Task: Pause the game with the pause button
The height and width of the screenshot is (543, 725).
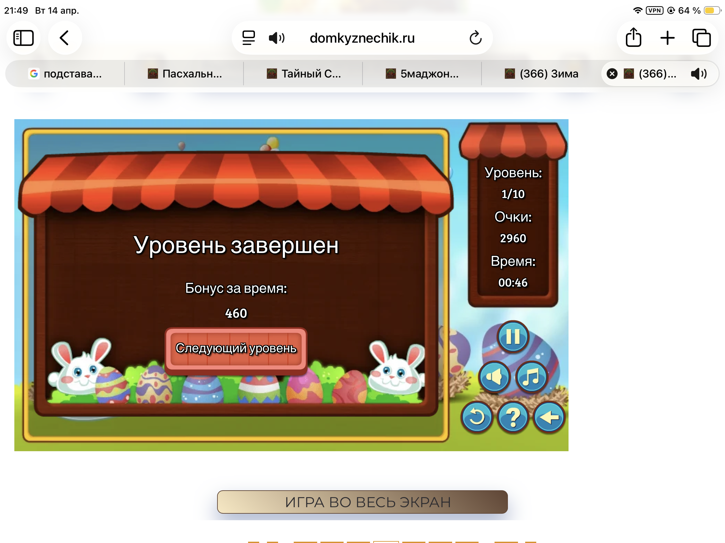Action: click(x=513, y=336)
